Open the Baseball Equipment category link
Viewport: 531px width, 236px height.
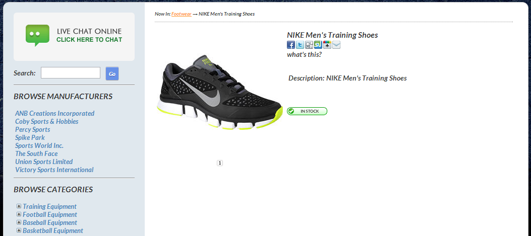(50, 223)
